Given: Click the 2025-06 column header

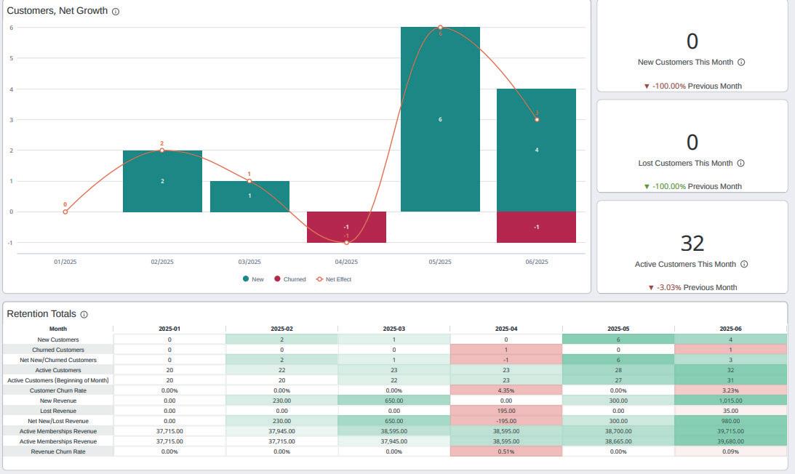Looking at the screenshot, I should click(x=730, y=329).
